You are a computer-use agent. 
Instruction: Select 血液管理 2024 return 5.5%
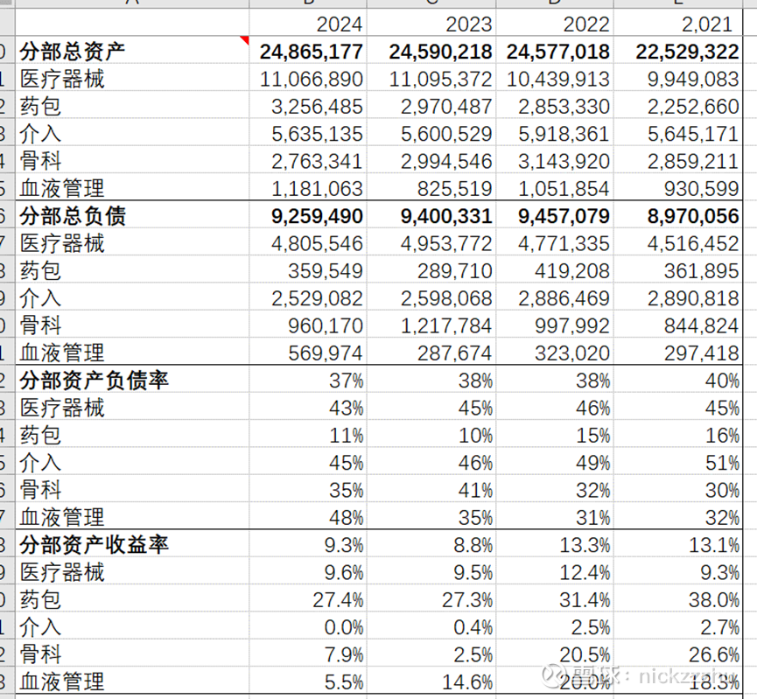[308, 682]
